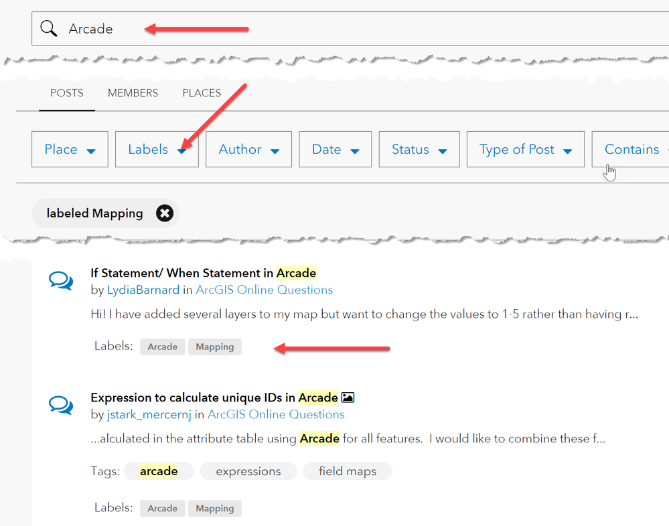The width and height of the screenshot is (669, 526).
Task: Open jstark_mercernj's profile link
Action: pyautogui.click(x=149, y=414)
